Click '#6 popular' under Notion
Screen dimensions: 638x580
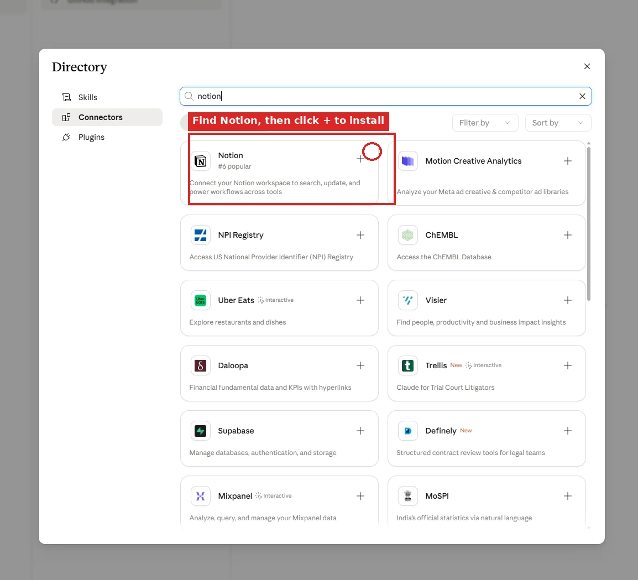point(234,166)
